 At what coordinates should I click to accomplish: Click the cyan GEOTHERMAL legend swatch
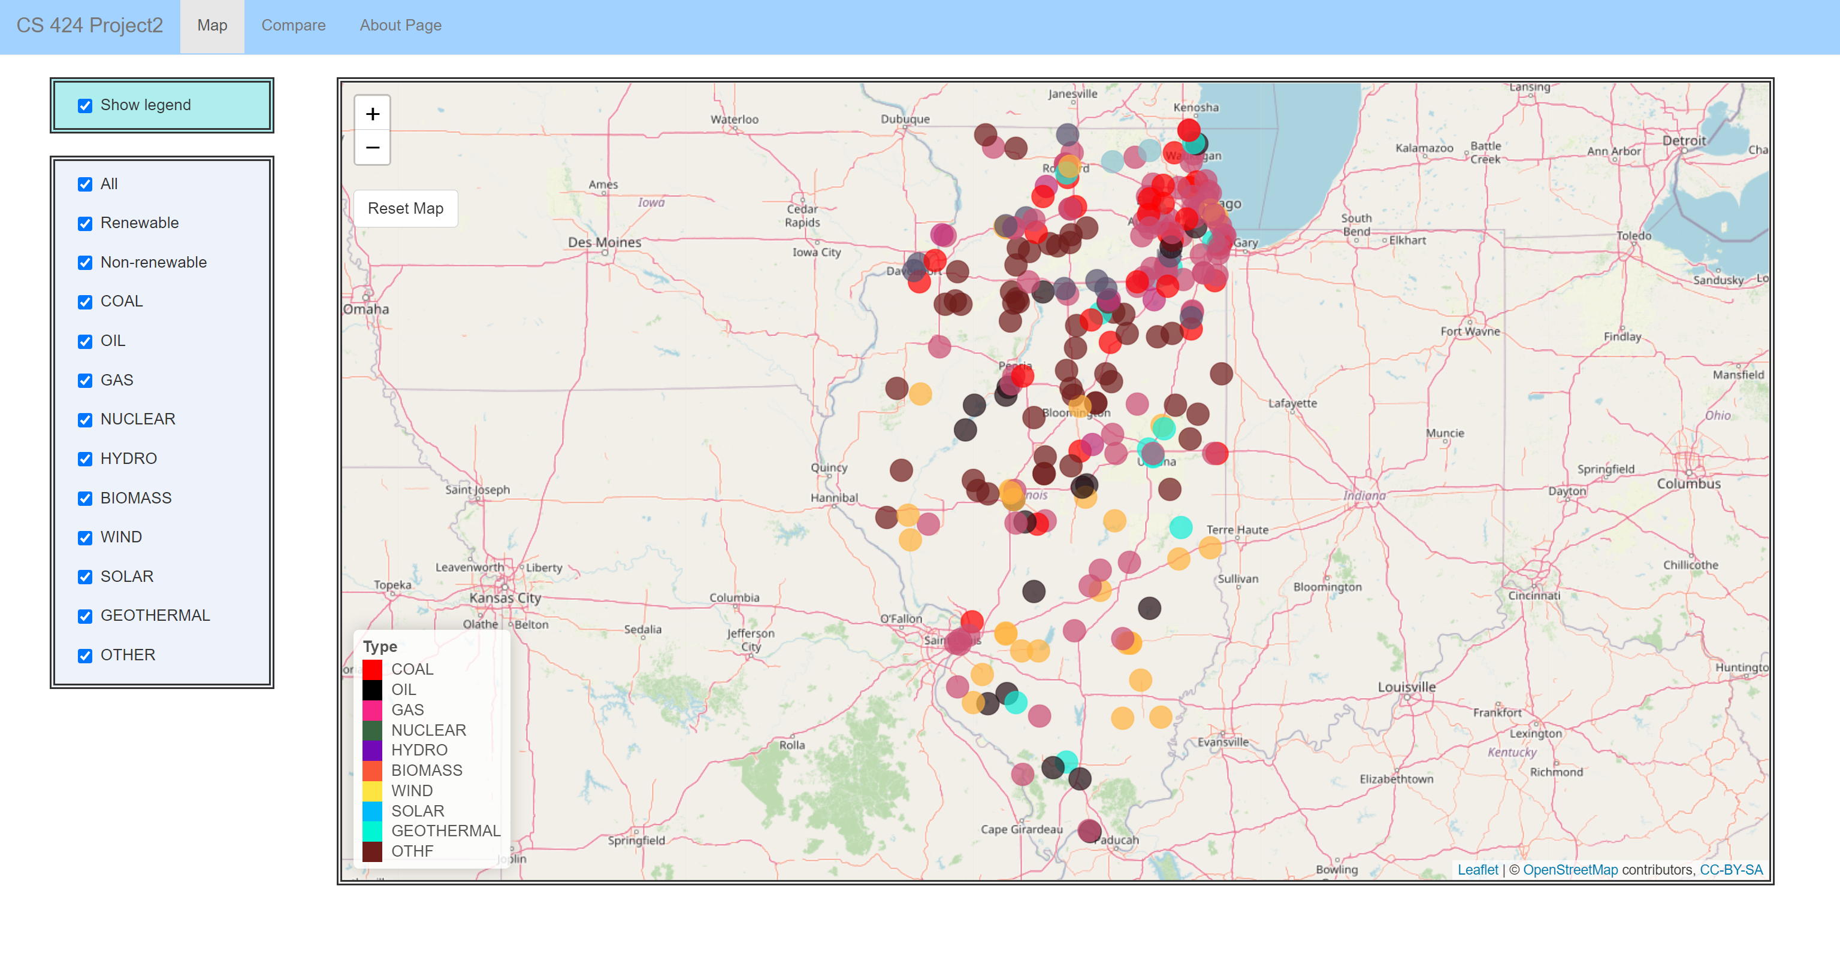(x=372, y=831)
